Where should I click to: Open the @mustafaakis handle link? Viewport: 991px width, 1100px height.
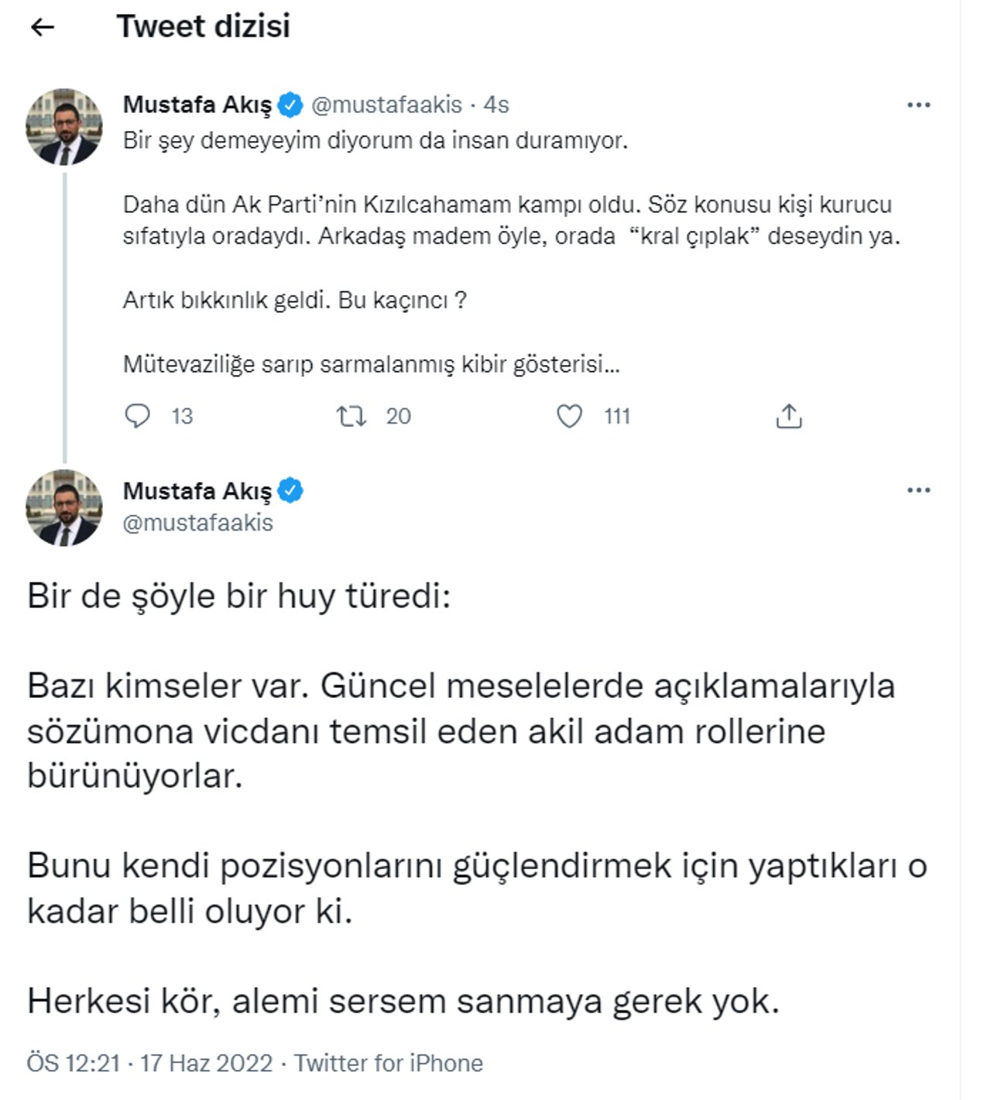point(386,104)
